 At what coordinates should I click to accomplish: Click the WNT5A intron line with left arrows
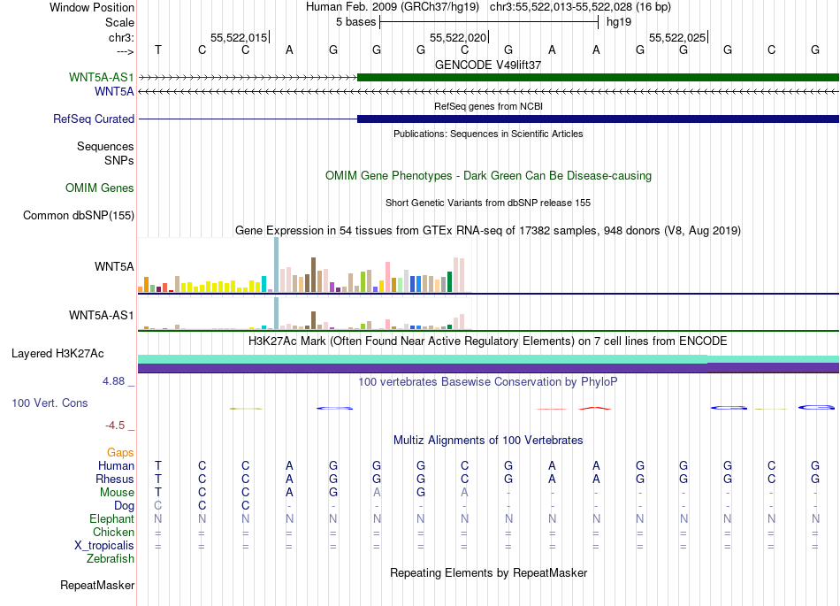pyautogui.click(x=489, y=92)
